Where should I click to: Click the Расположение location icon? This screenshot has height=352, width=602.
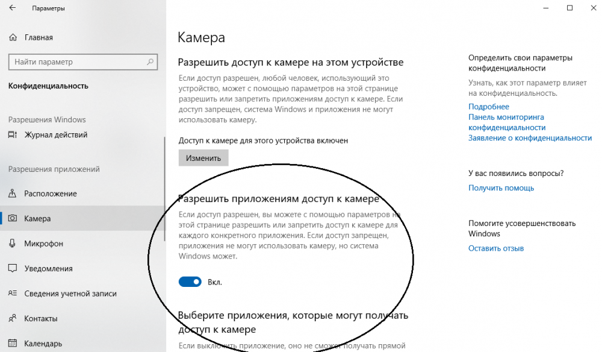13,193
